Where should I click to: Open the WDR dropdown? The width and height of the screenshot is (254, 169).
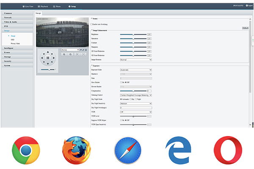pos(136,112)
